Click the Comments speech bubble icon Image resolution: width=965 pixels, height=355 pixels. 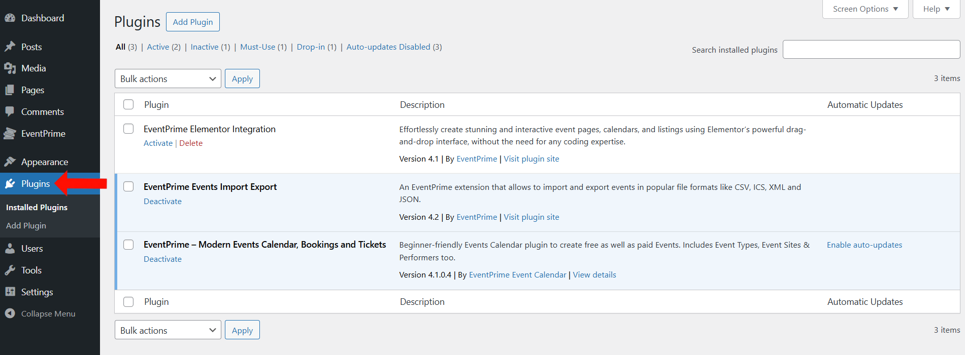pyautogui.click(x=10, y=111)
